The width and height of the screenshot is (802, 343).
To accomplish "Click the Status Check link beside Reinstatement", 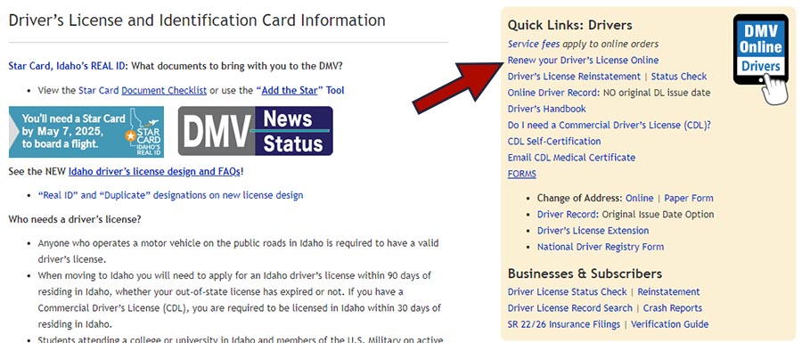I will (679, 76).
